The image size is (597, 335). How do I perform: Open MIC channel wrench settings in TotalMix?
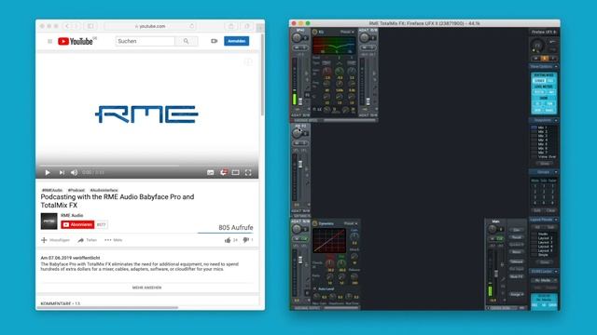307,87
